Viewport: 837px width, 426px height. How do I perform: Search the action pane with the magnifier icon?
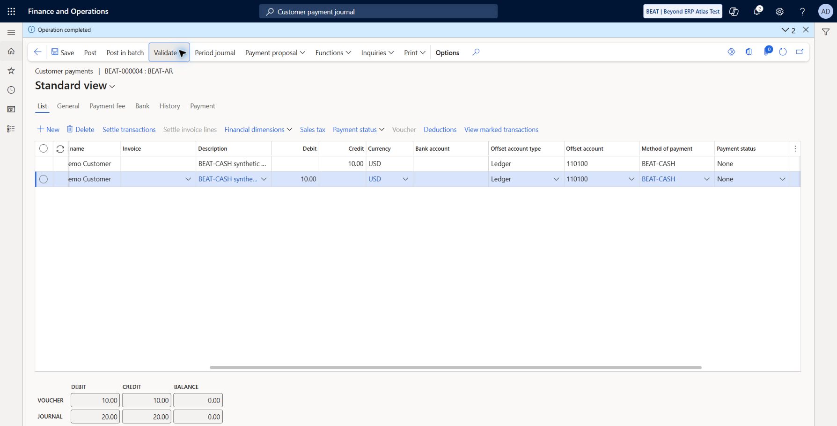click(x=476, y=52)
